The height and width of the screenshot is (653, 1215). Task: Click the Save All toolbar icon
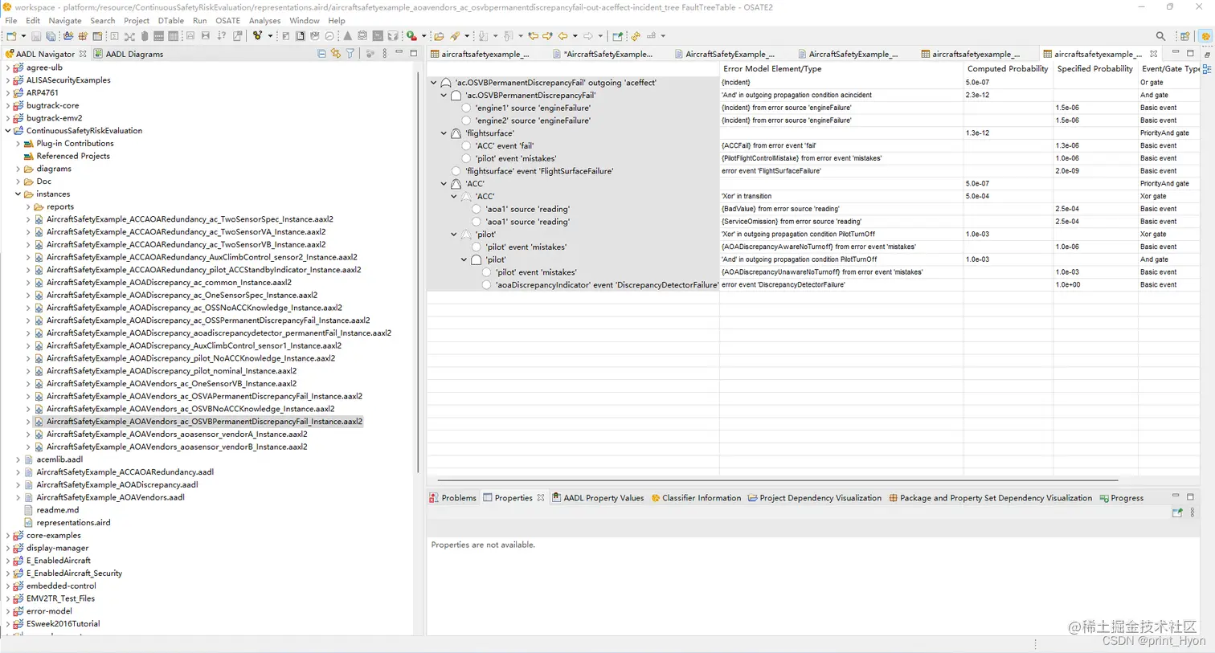(x=51, y=36)
